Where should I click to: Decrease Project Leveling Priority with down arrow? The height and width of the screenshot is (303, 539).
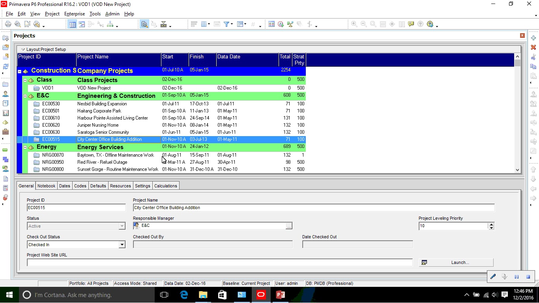point(491,228)
